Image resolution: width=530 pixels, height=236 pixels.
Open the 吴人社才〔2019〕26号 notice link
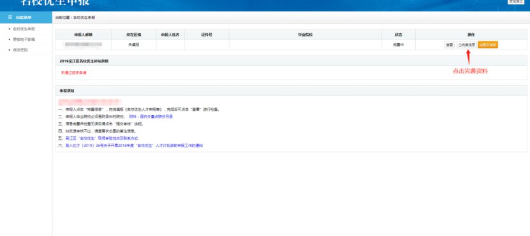coord(134,146)
